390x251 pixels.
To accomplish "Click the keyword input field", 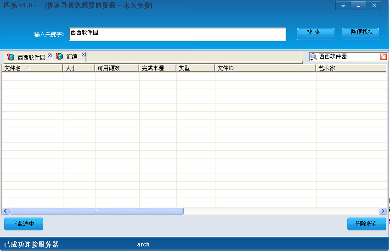I will tap(177, 34).
